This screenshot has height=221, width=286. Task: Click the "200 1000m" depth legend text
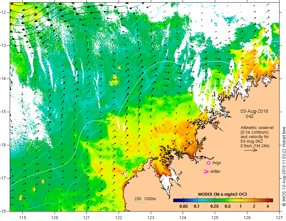pyautogui.click(x=145, y=199)
